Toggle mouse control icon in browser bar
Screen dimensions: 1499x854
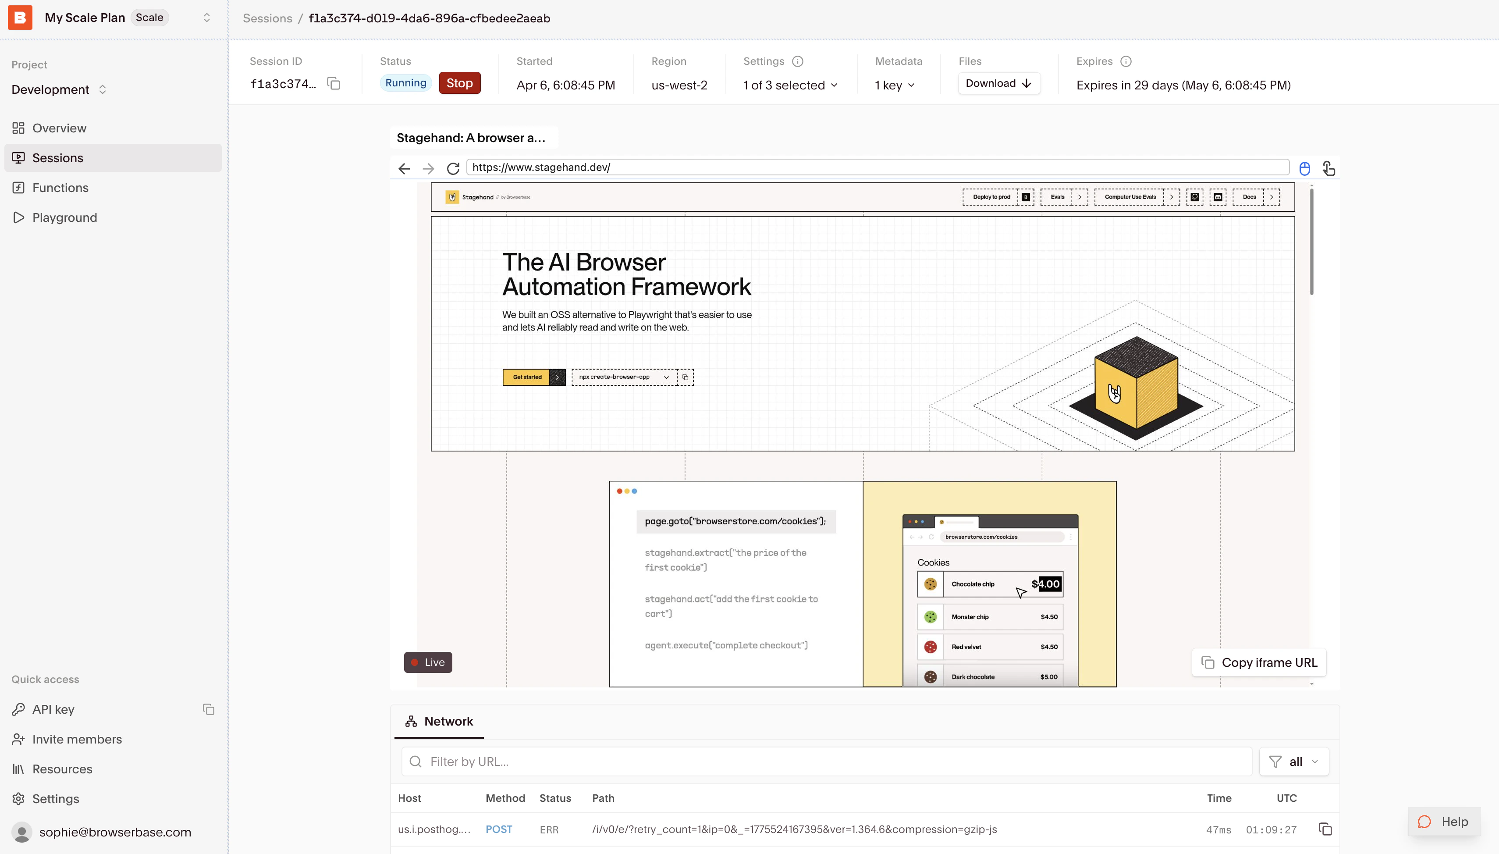click(x=1304, y=168)
